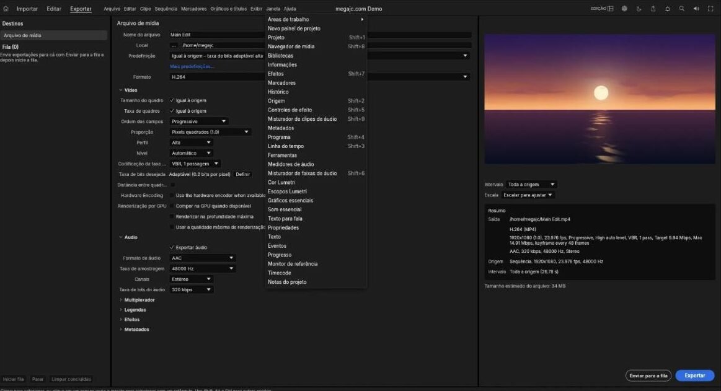Open the 'Intervalo' Toda a origem dropdown
This screenshot has height=391, width=721.
(531, 184)
